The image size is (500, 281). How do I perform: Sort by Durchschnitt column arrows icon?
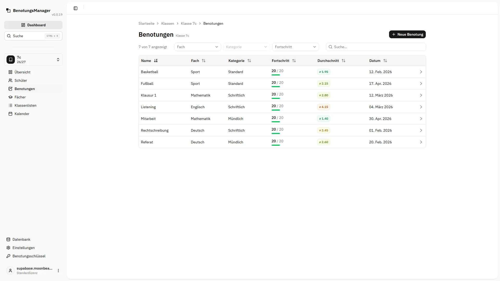pos(343,61)
